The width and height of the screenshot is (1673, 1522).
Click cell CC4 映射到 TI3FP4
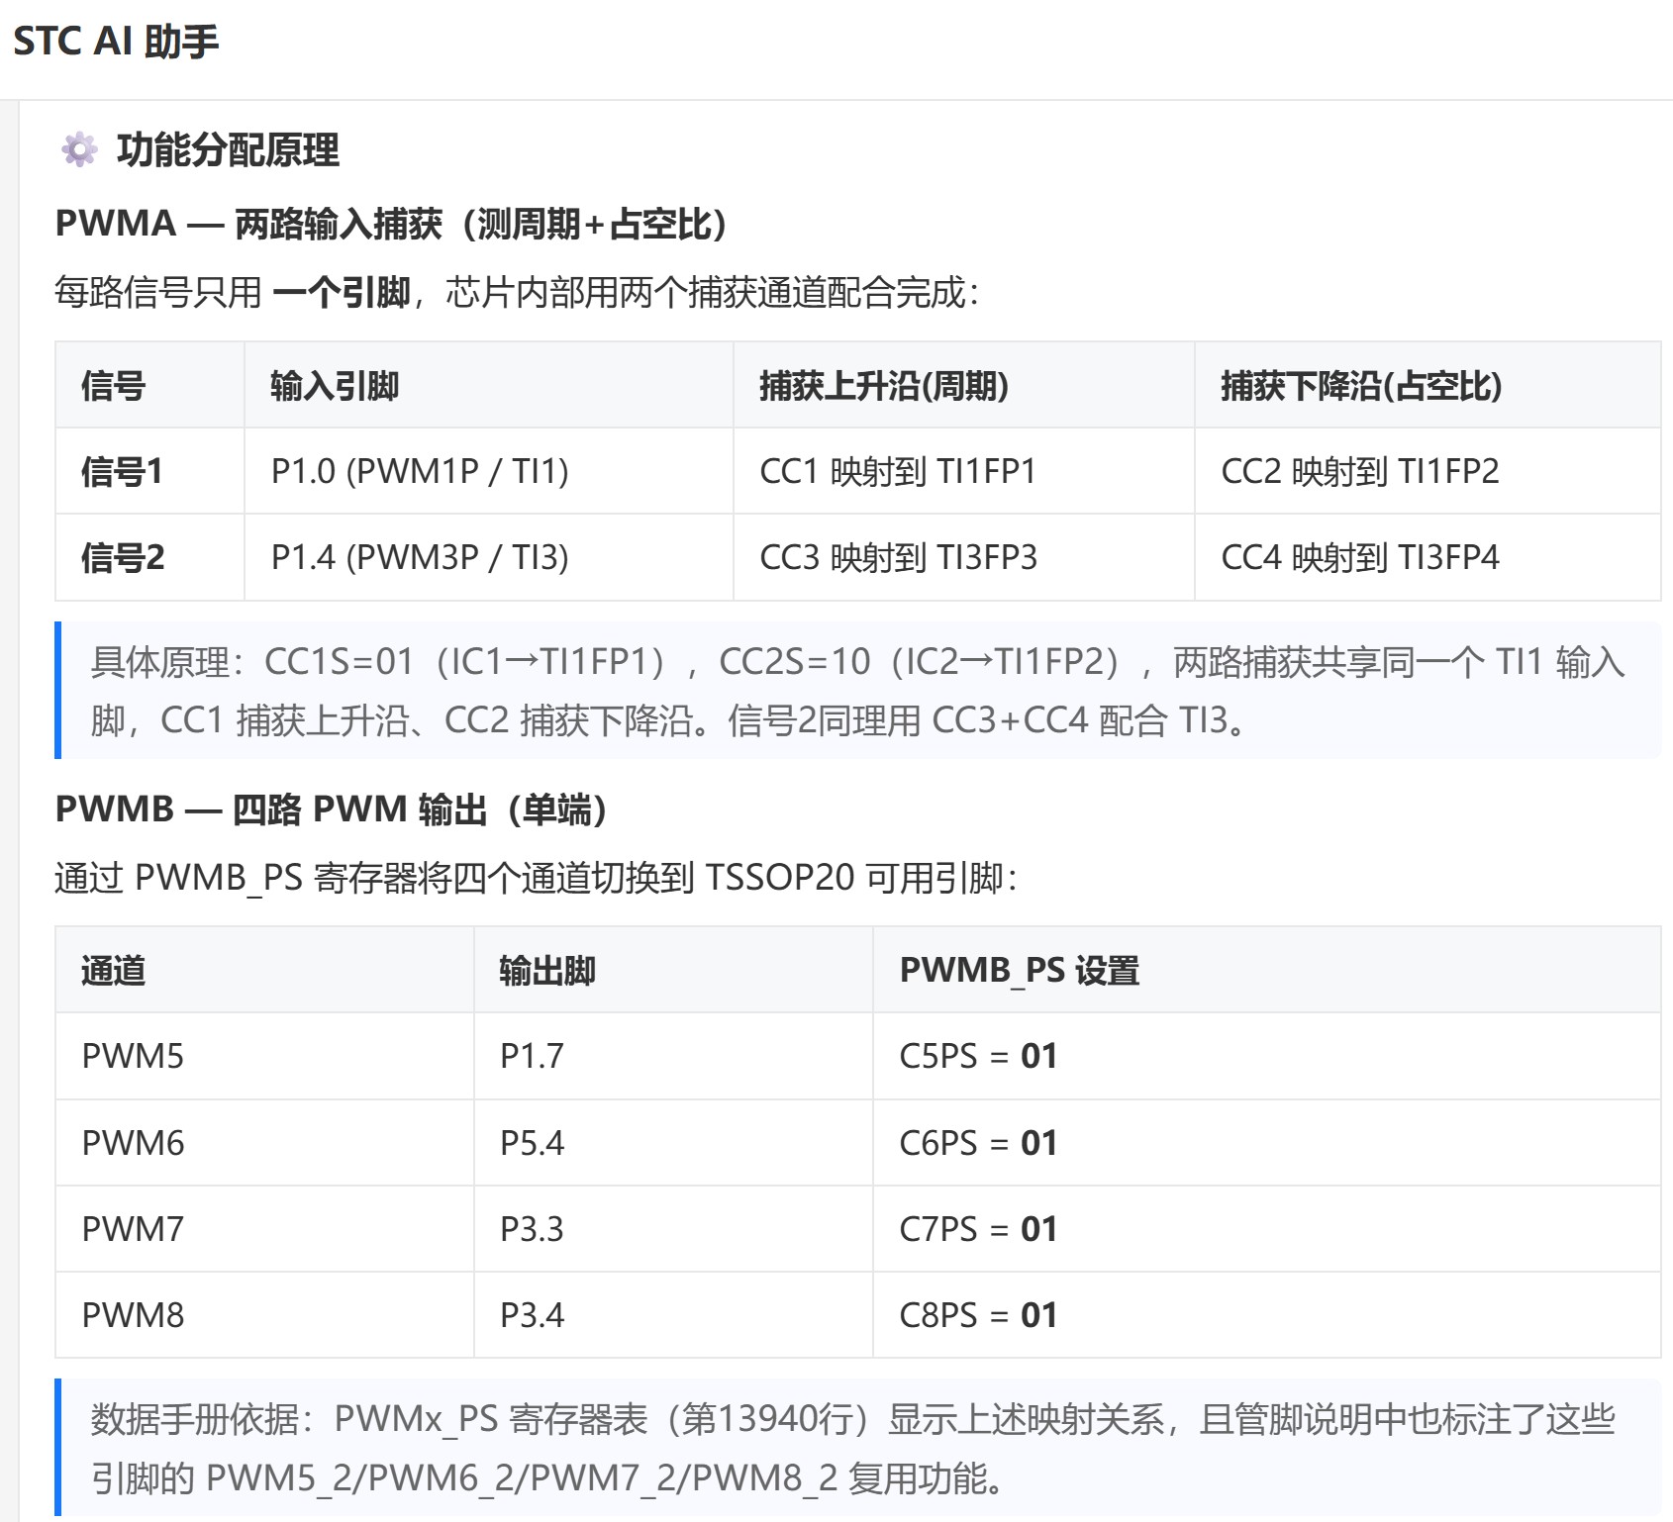(1427, 557)
